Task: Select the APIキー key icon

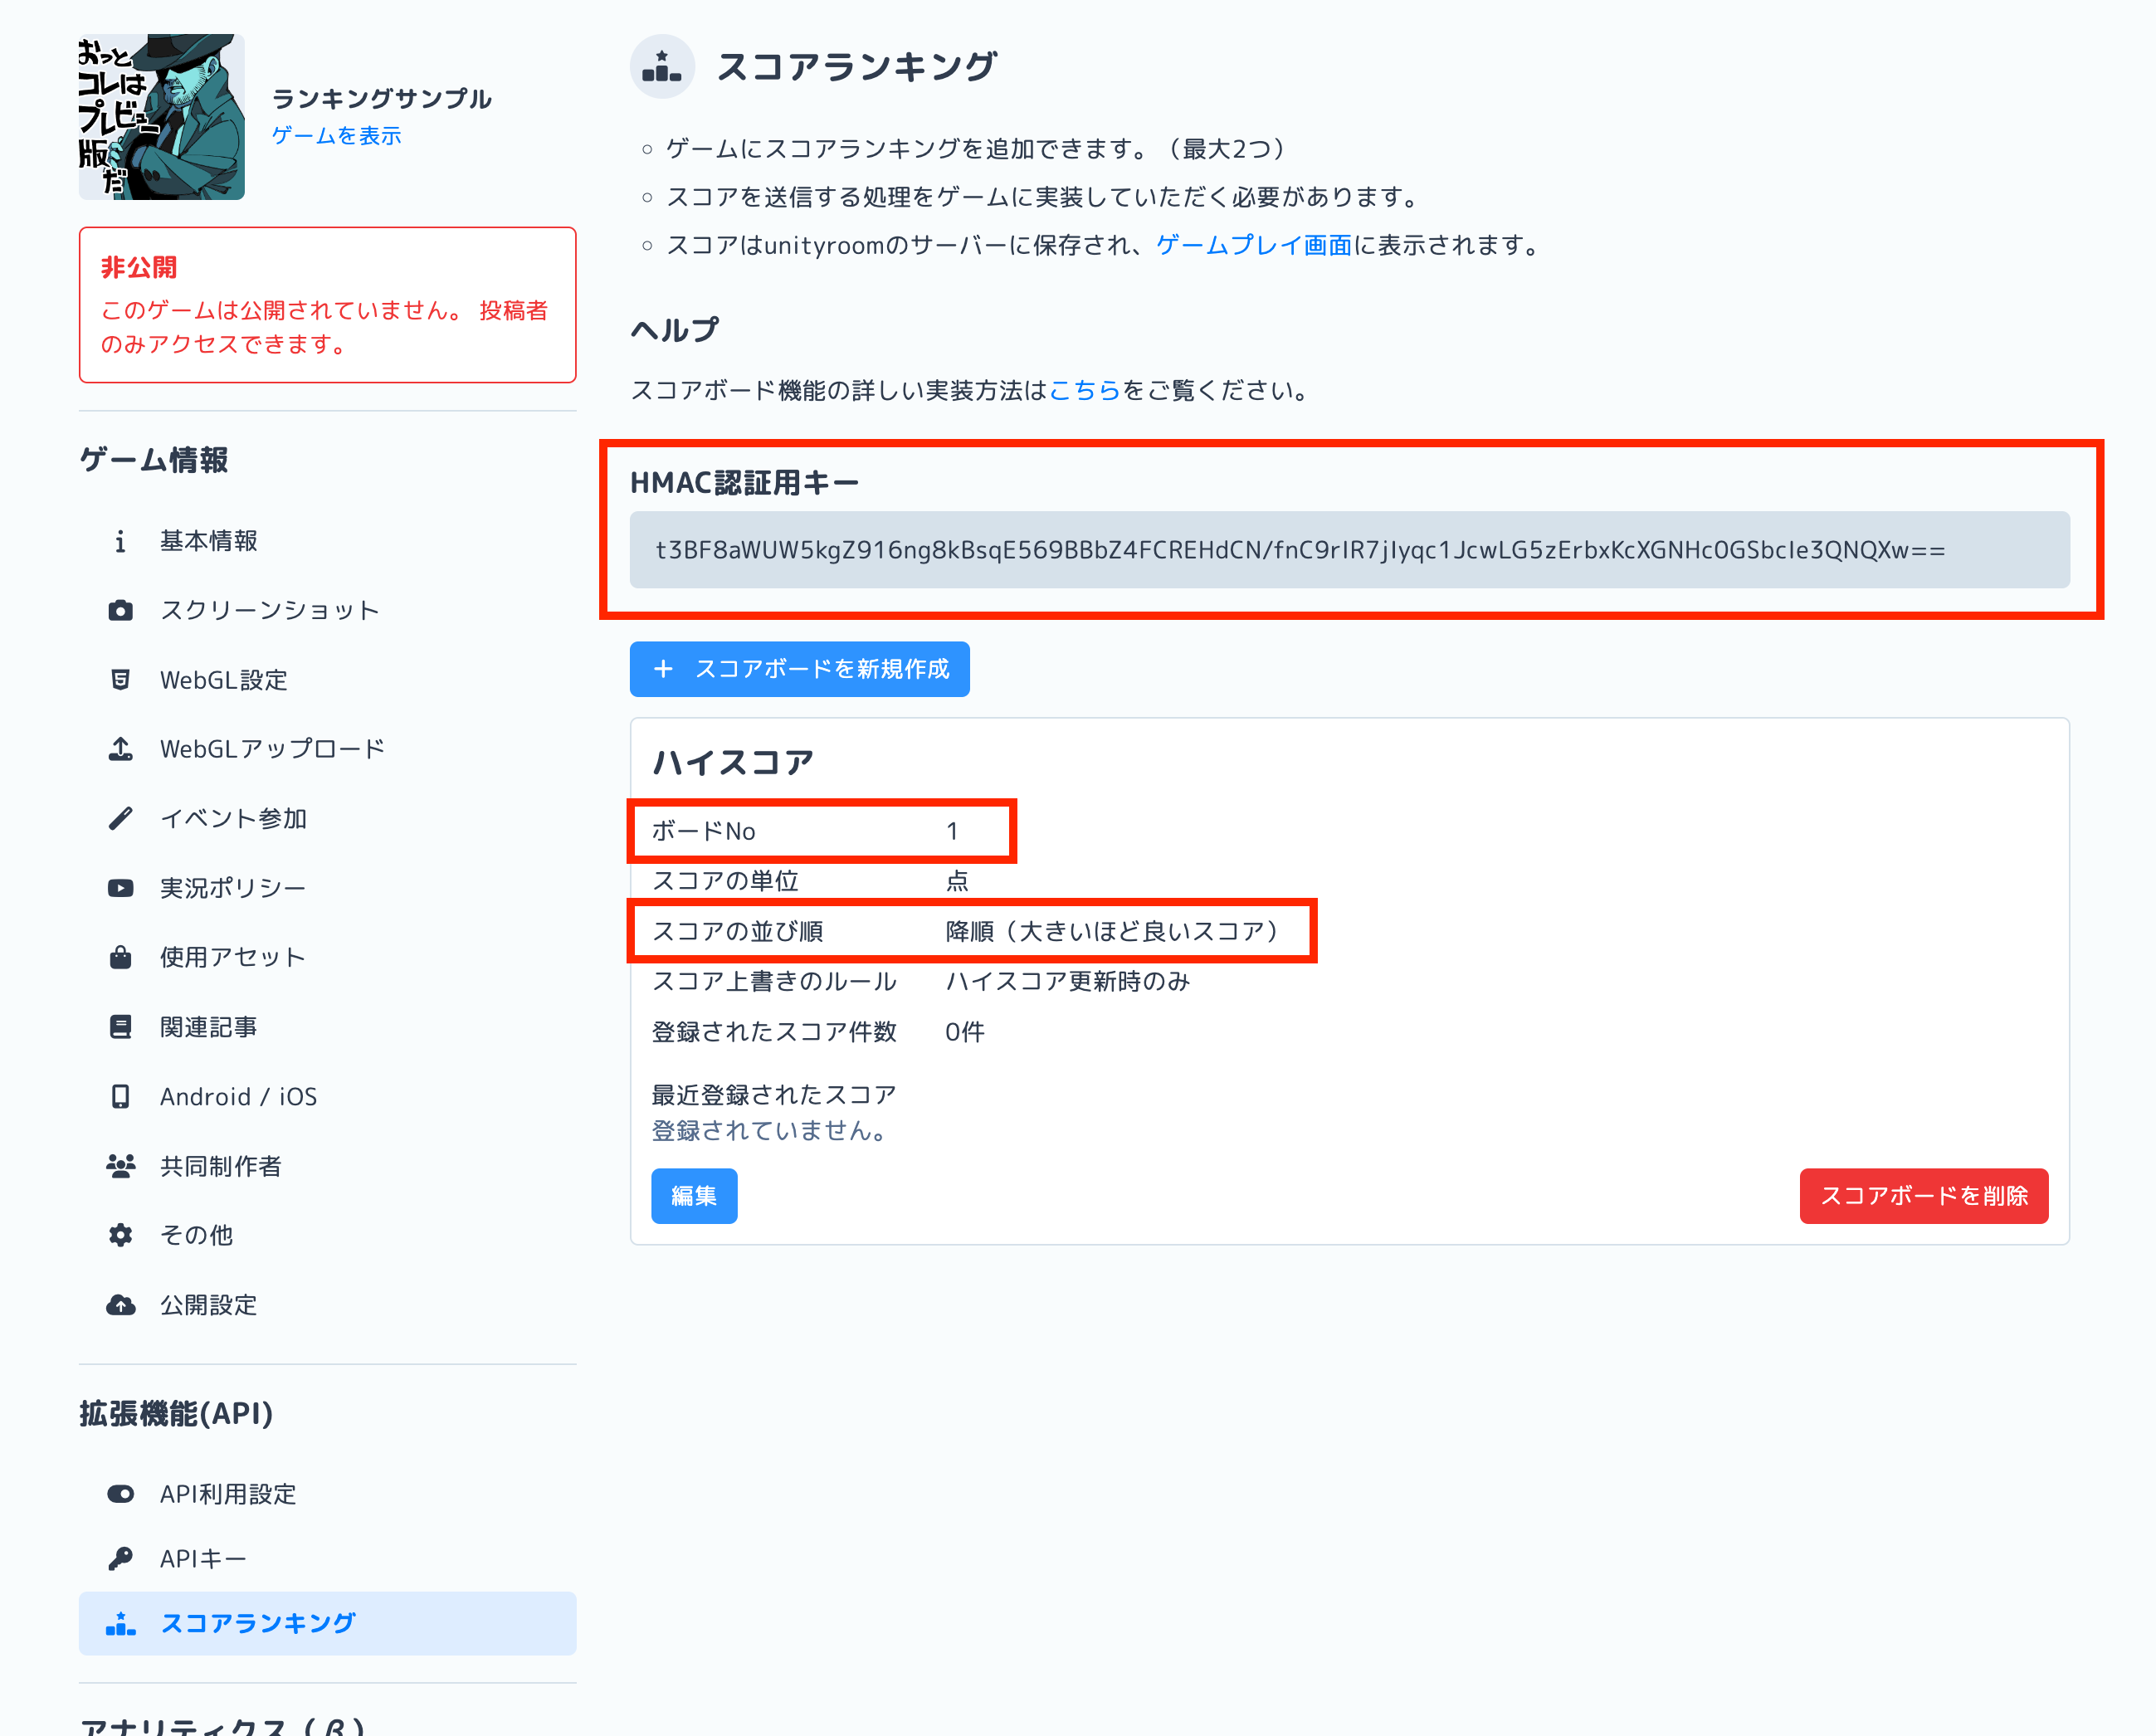Action: point(121,1556)
